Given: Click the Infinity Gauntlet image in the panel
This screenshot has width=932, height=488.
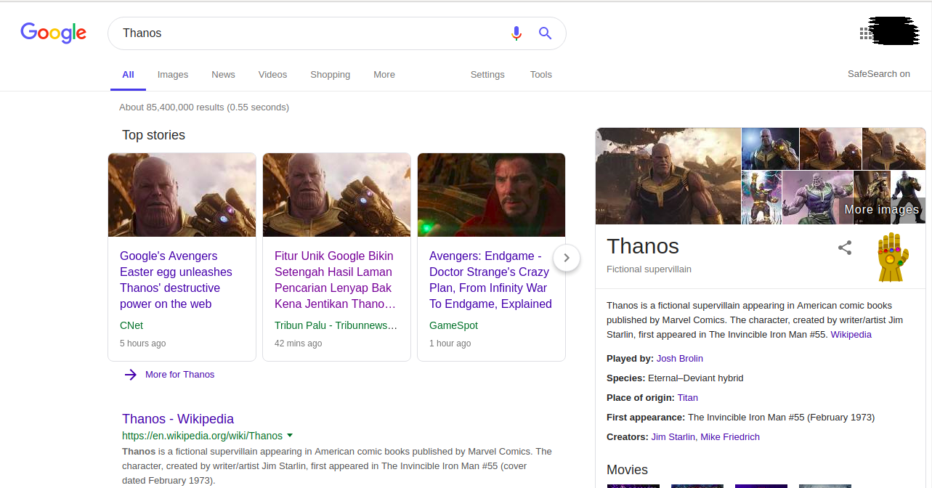Looking at the screenshot, I should [x=893, y=255].
